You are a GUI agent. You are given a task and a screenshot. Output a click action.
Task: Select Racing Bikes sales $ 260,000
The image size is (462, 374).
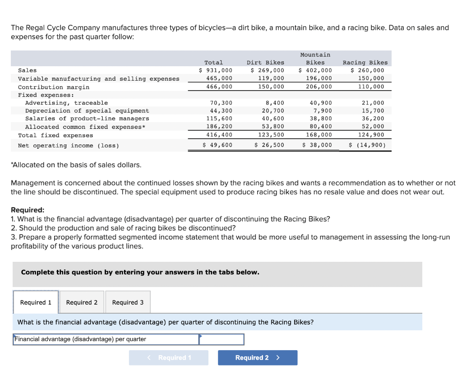point(367,70)
